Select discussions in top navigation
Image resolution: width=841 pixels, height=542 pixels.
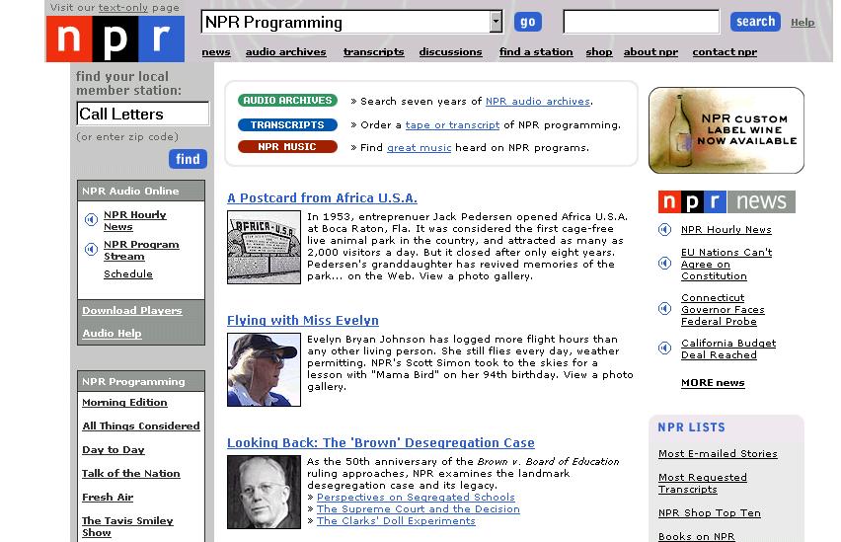450,52
